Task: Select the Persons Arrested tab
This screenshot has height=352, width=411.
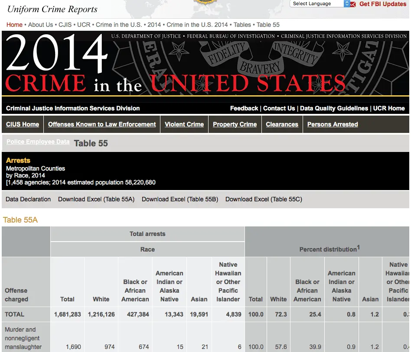Action: (333, 124)
